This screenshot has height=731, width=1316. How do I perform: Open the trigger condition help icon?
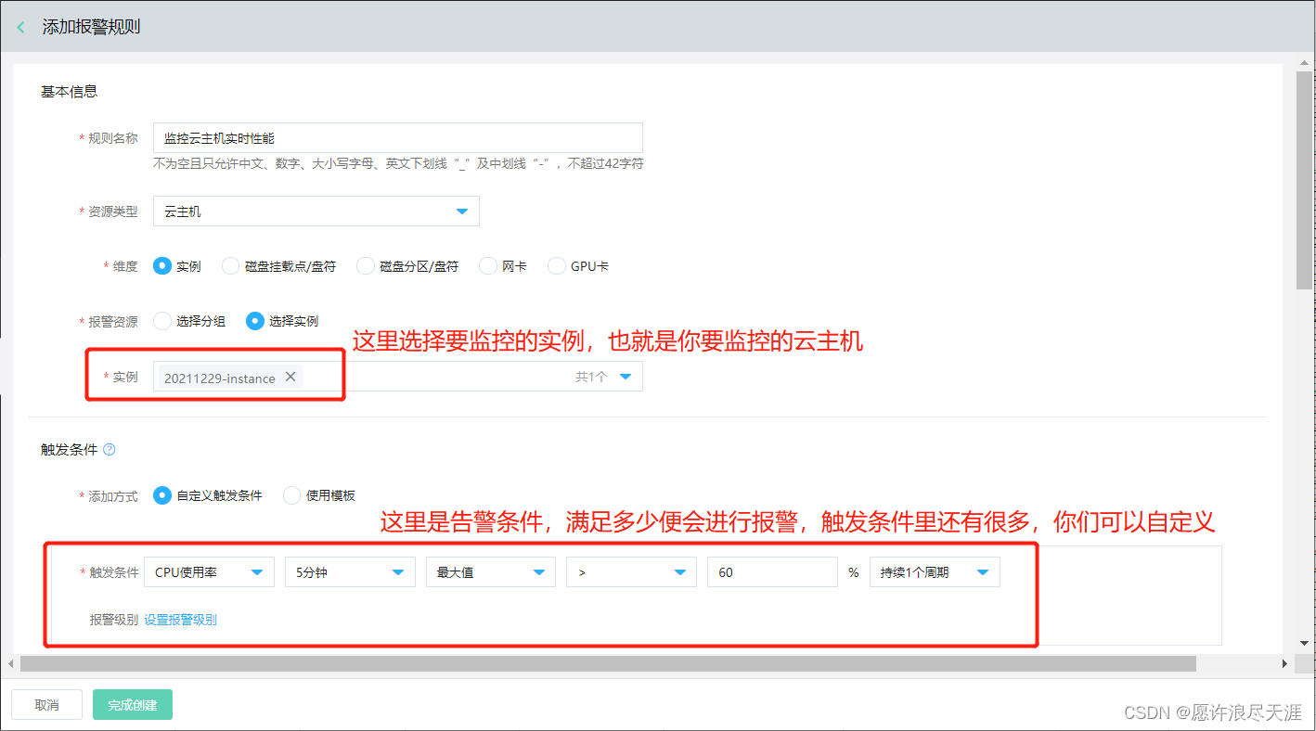tap(110, 450)
